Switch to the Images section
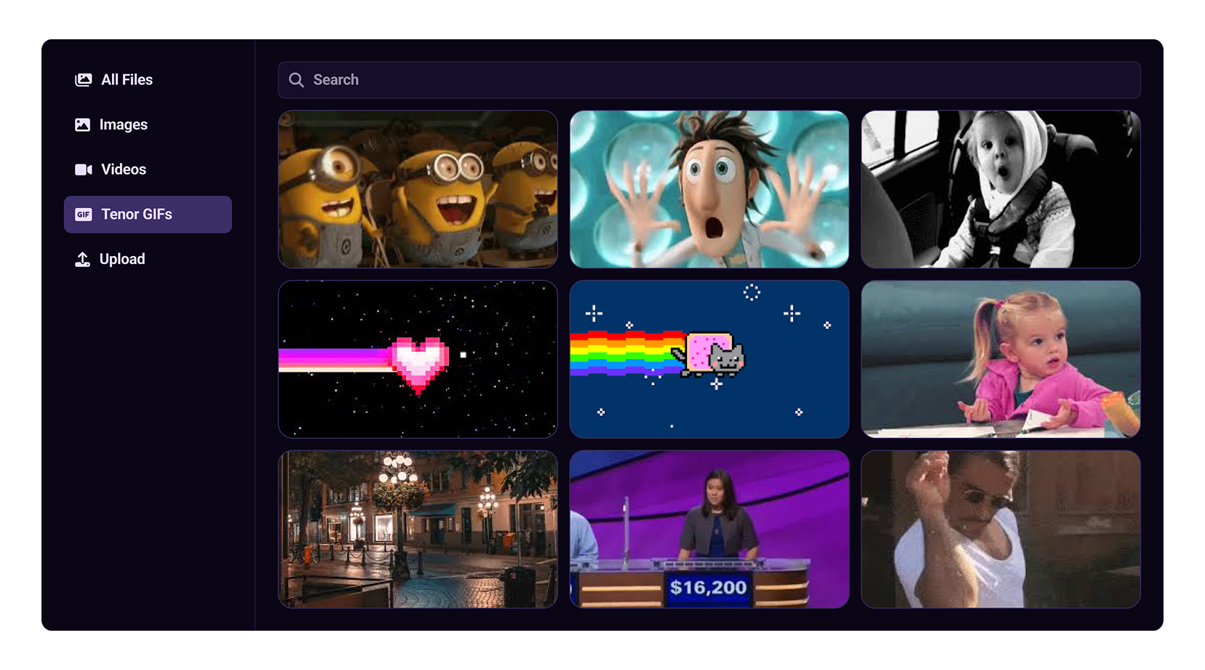Screen dimensions: 1205x670 [x=123, y=125]
